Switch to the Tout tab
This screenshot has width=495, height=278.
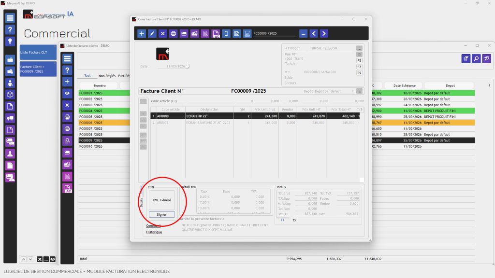(87, 76)
